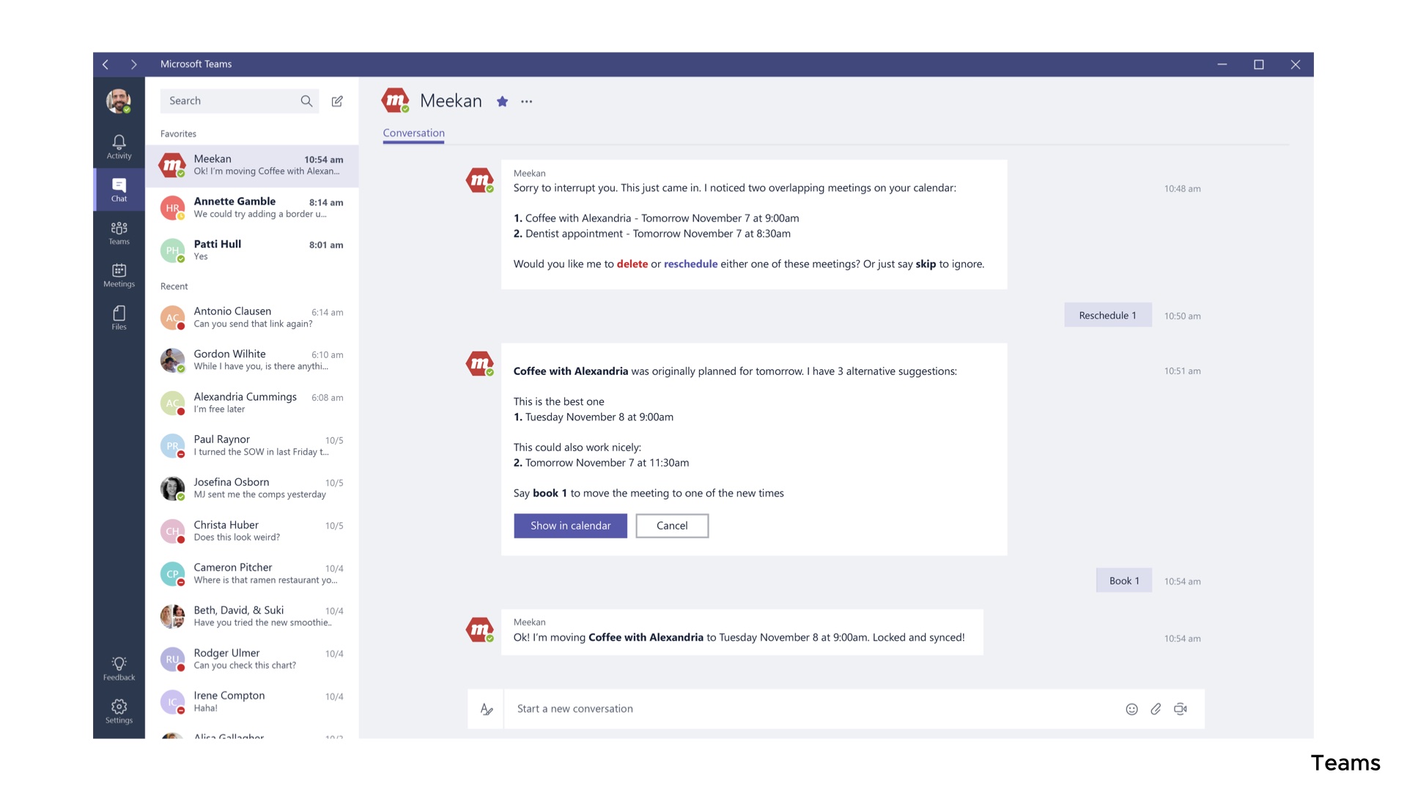Open the Irene Compton chat

point(252,702)
